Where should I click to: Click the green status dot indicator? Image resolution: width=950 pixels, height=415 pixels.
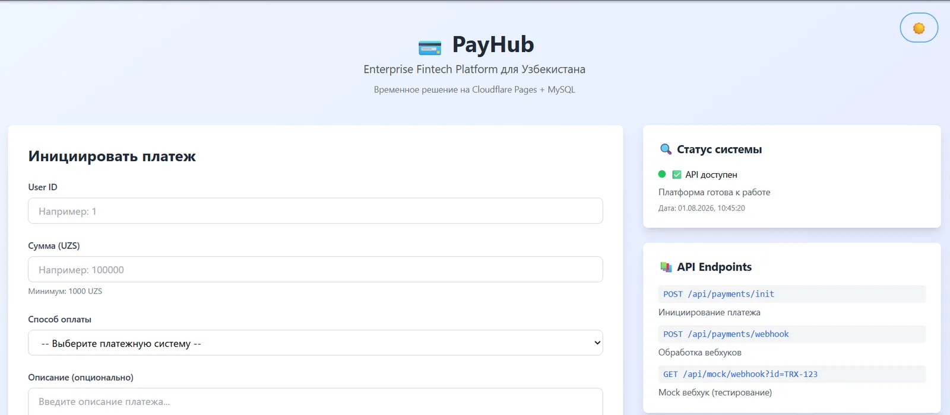(662, 174)
